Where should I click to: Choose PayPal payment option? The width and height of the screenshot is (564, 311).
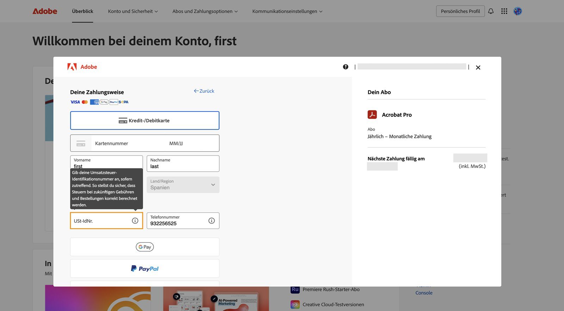click(x=145, y=268)
